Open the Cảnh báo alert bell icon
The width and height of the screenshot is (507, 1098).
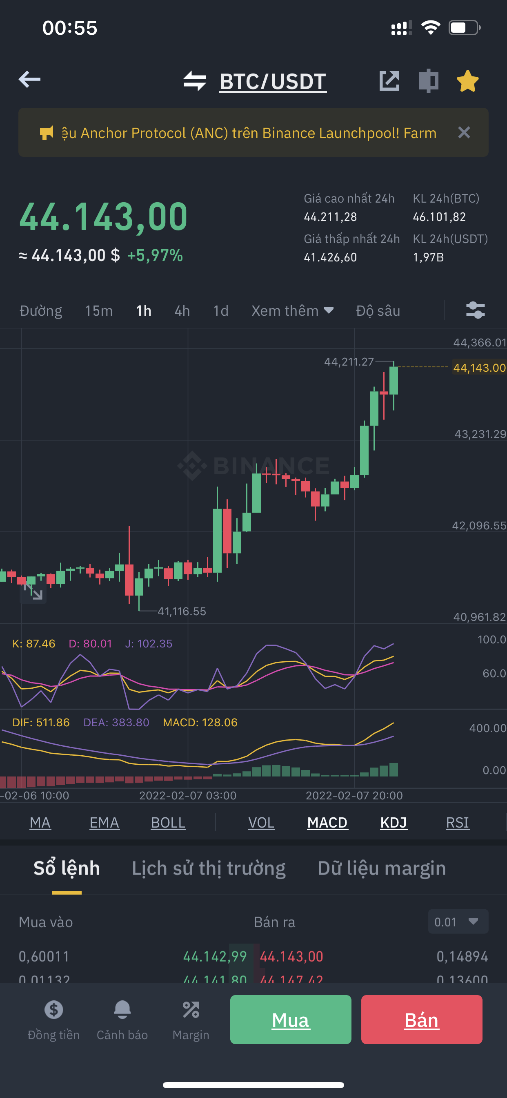122,1020
